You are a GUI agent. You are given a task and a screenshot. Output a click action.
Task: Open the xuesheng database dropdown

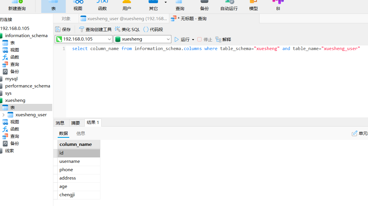tap(168, 39)
